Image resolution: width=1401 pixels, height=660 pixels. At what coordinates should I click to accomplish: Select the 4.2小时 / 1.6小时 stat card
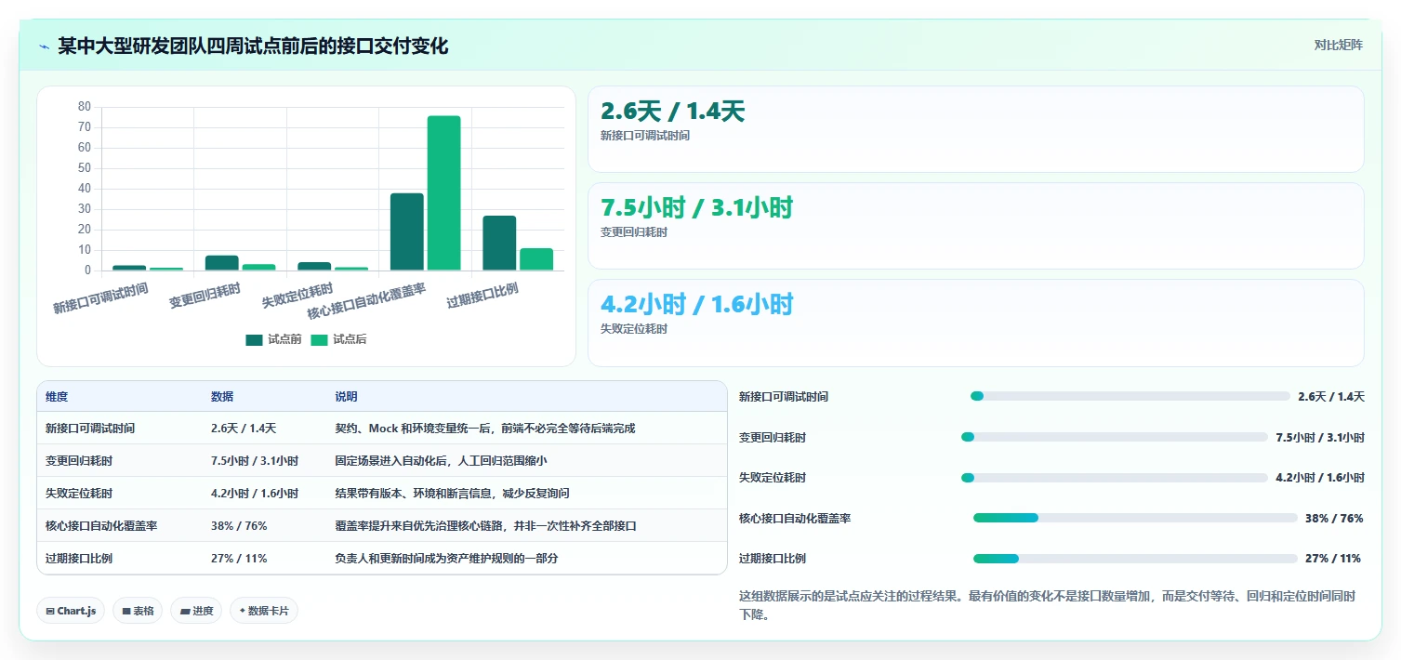(x=976, y=323)
